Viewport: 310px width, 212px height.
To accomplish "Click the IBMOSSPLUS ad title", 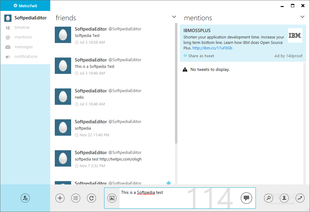I will 197,31.
